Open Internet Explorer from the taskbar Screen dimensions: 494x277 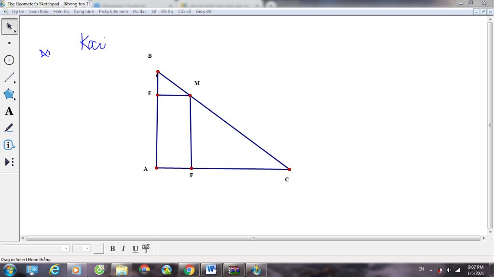55,270
